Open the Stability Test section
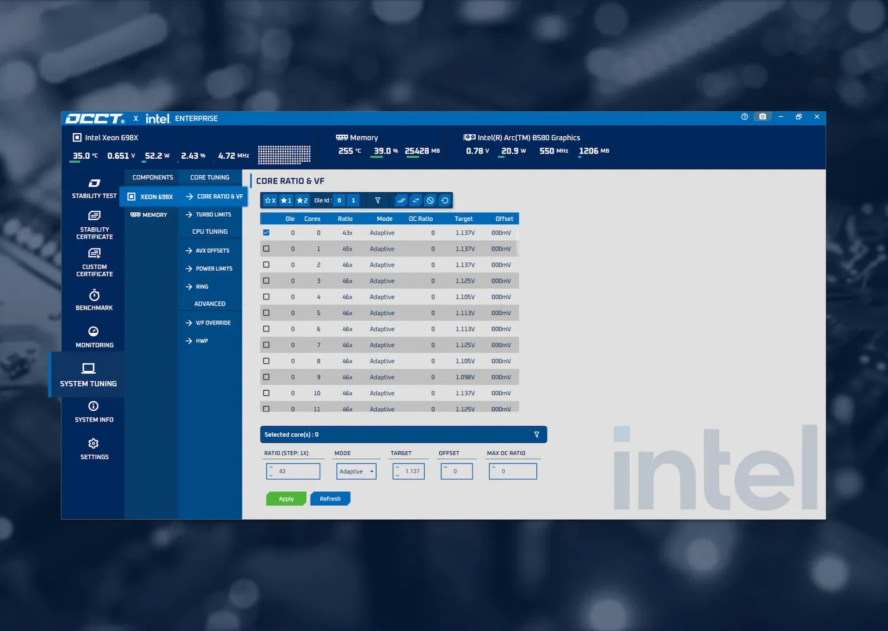The width and height of the screenshot is (888, 631). pyautogui.click(x=94, y=189)
